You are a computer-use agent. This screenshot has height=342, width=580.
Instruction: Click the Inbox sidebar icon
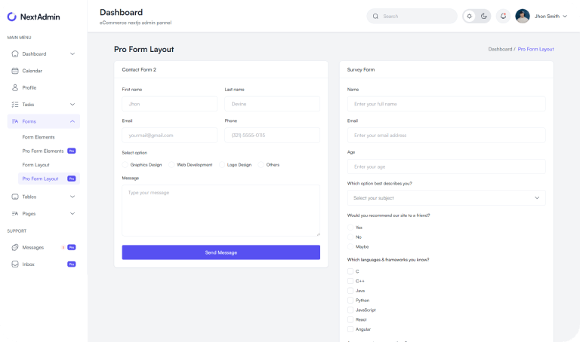pyautogui.click(x=15, y=264)
